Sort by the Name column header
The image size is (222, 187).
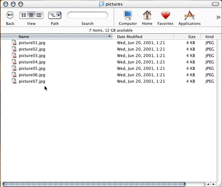click(56, 36)
